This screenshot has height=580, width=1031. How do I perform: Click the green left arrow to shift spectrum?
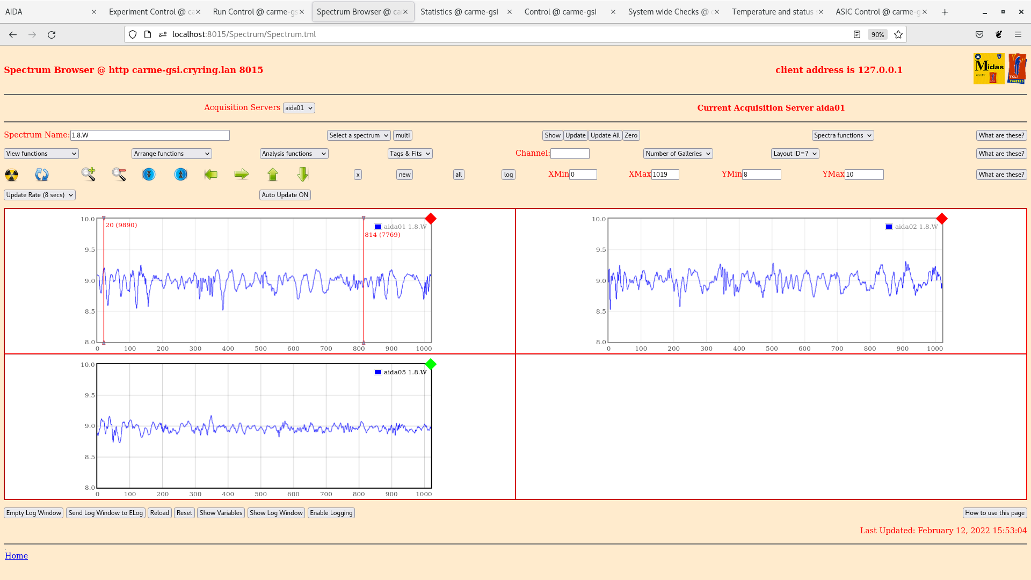(211, 175)
